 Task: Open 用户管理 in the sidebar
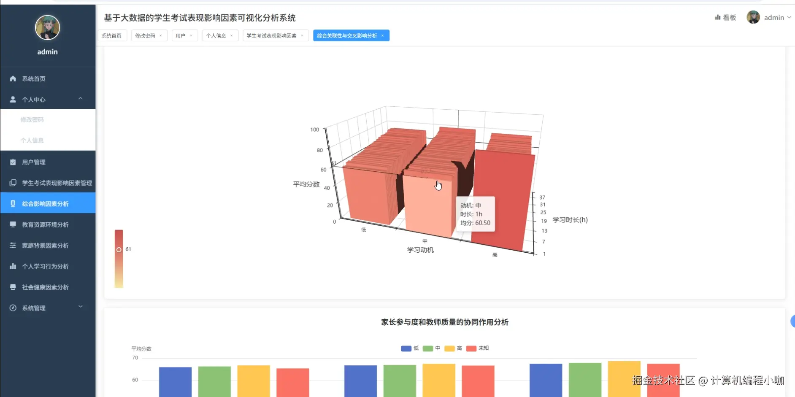pyautogui.click(x=48, y=162)
